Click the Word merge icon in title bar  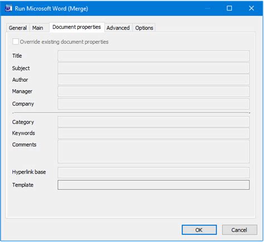pos(8,8)
